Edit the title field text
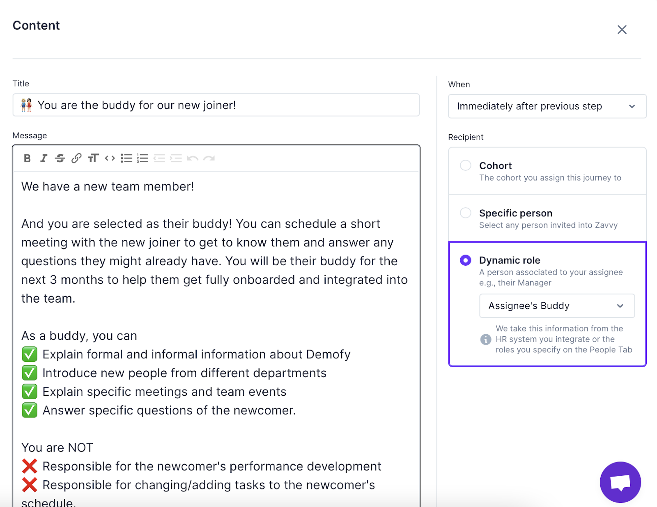The width and height of the screenshot is (657, 507). pos(216,105)
